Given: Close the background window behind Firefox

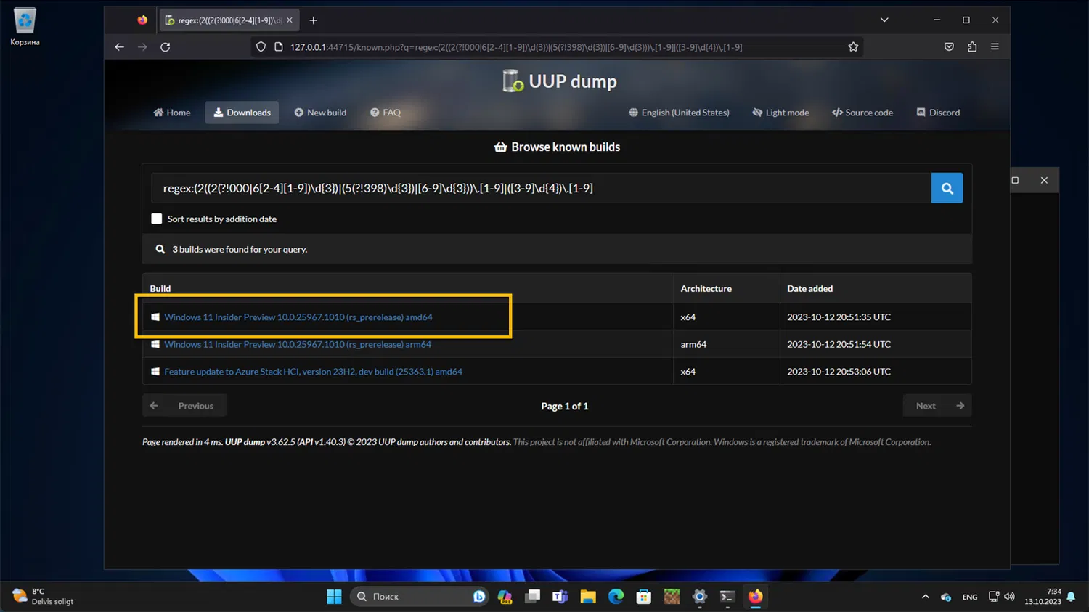Looking at the screenshot, I should 1044,180.
